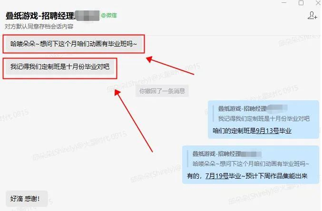Select the 你撤回了一条消息 system notice

(x=162, y=91)
